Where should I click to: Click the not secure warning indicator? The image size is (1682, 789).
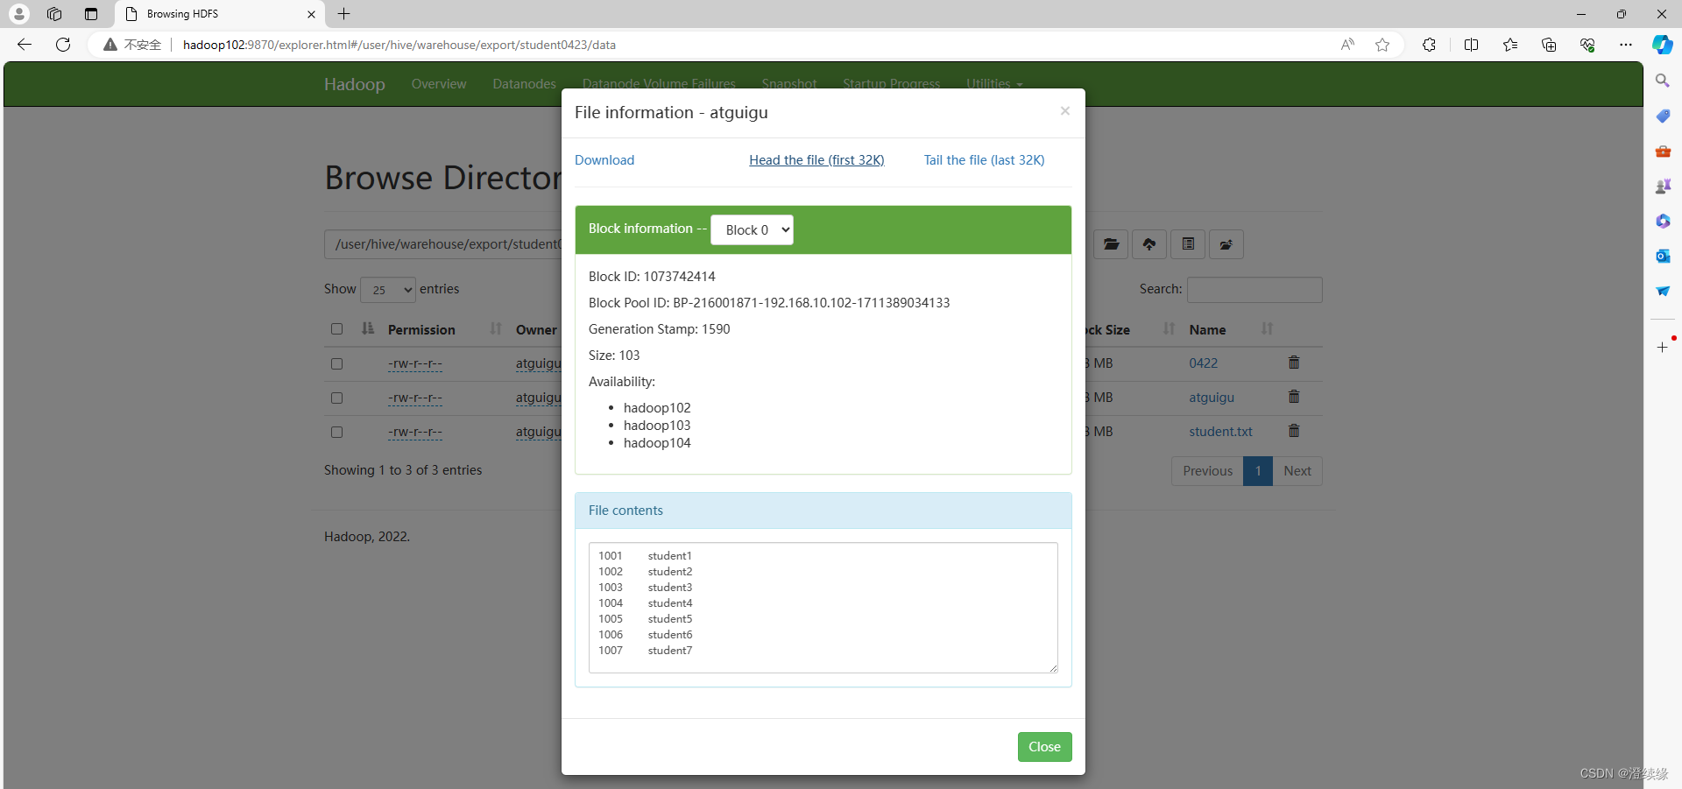point(132,45)
